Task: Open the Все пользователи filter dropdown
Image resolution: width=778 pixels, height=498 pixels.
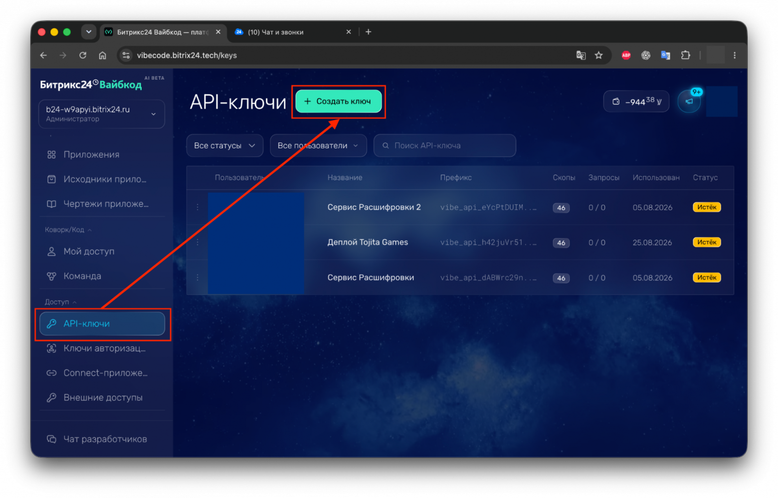Action: (318, 145)
